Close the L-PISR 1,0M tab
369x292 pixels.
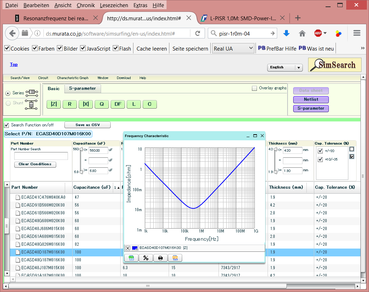[x=283, y=18]
